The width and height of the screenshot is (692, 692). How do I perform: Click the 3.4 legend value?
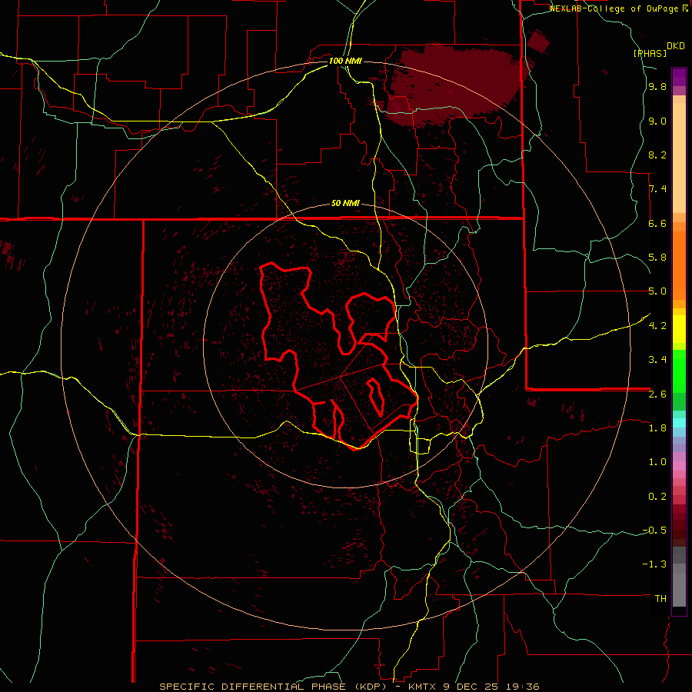click(x=657, y=359)
